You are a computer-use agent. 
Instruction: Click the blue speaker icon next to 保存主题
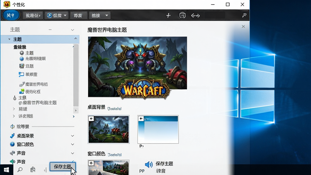[149, 164]
